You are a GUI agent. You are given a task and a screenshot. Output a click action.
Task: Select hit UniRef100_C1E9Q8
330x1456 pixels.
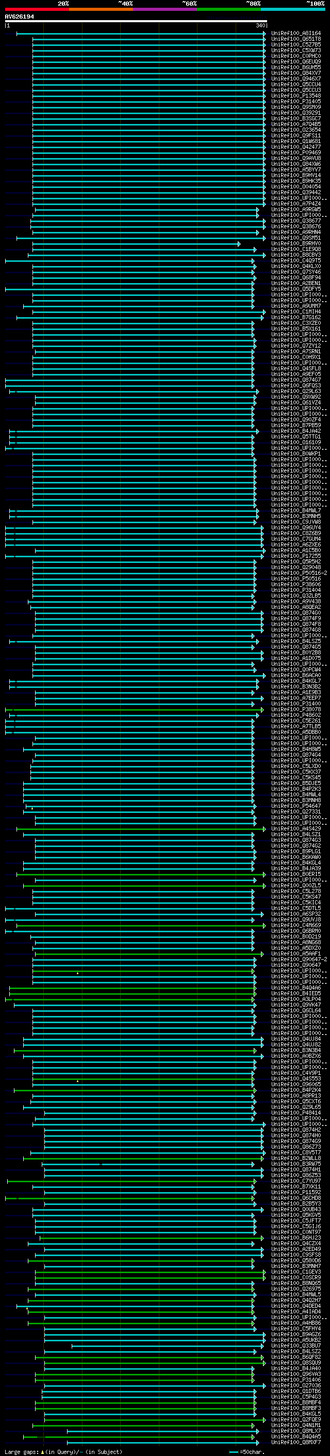[295, 249]
